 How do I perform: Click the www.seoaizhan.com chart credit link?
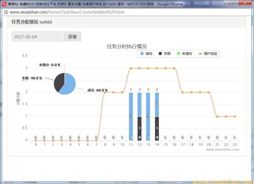click(222, 149)
